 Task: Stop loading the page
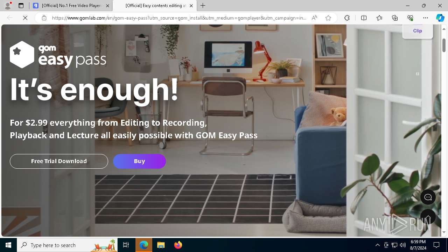[x=25, y=18]
